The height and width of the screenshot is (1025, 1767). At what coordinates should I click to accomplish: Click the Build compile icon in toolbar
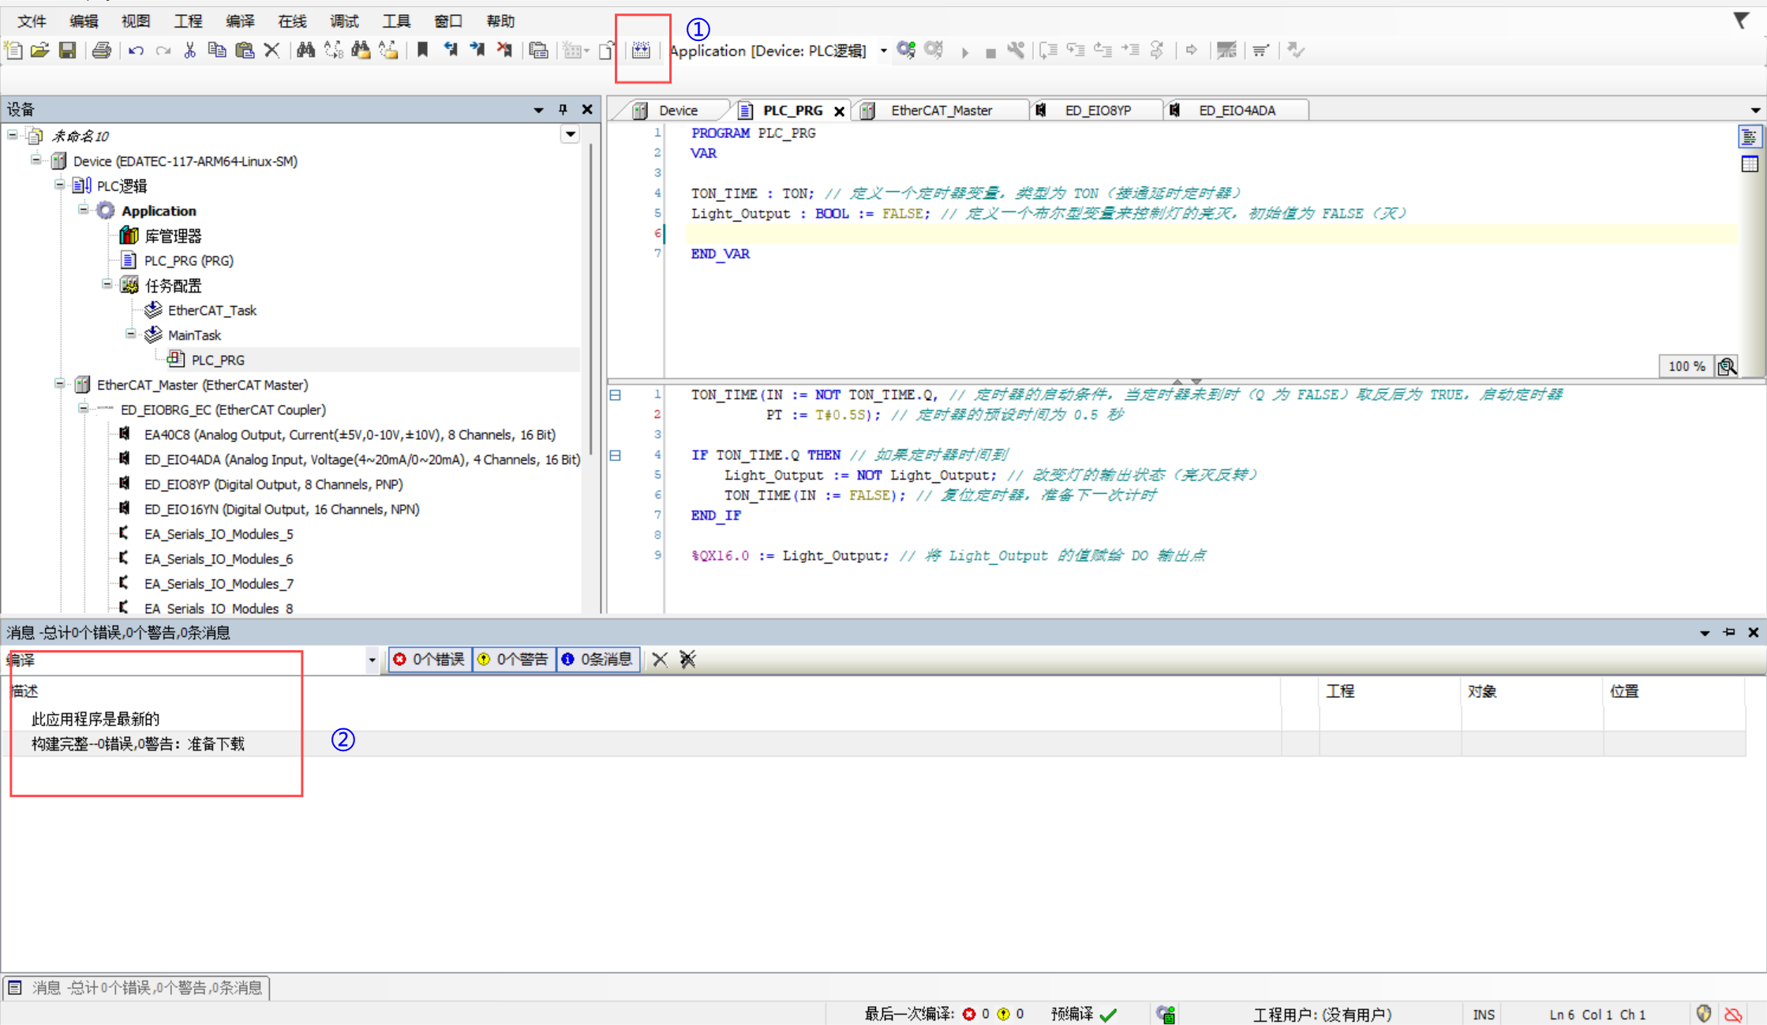point(642,51)
